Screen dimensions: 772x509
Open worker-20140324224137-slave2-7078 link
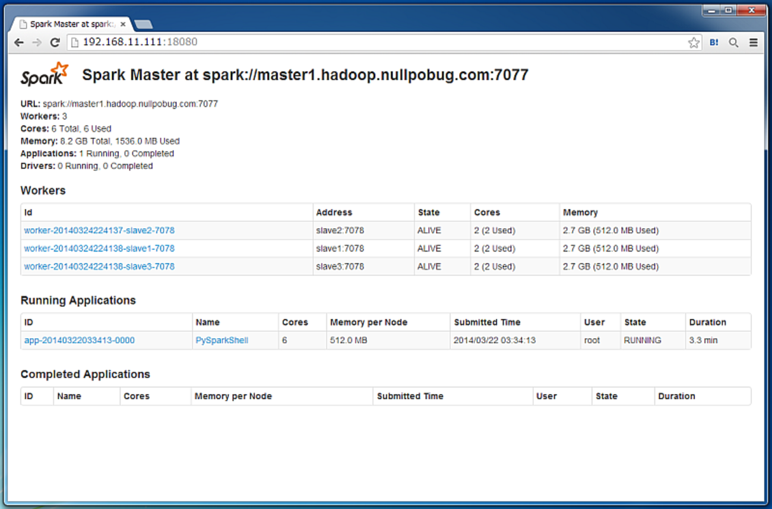click(x=99, y=230)
